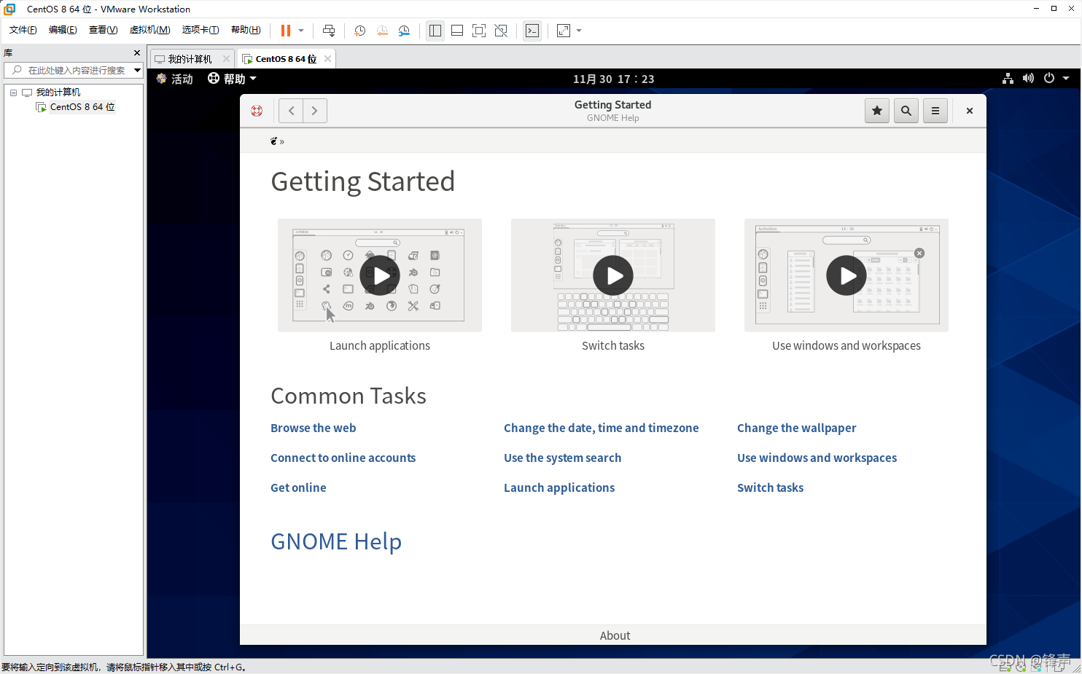Play the Launch applications video

pos(380,275)
